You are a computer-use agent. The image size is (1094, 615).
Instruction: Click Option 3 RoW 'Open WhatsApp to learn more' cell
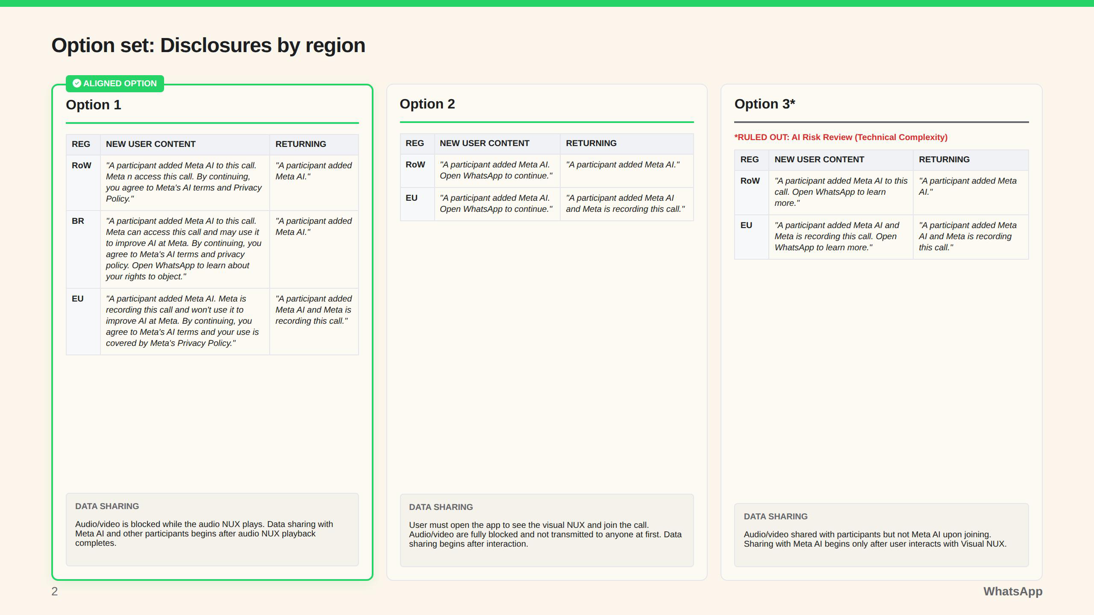tap(841, 192)
